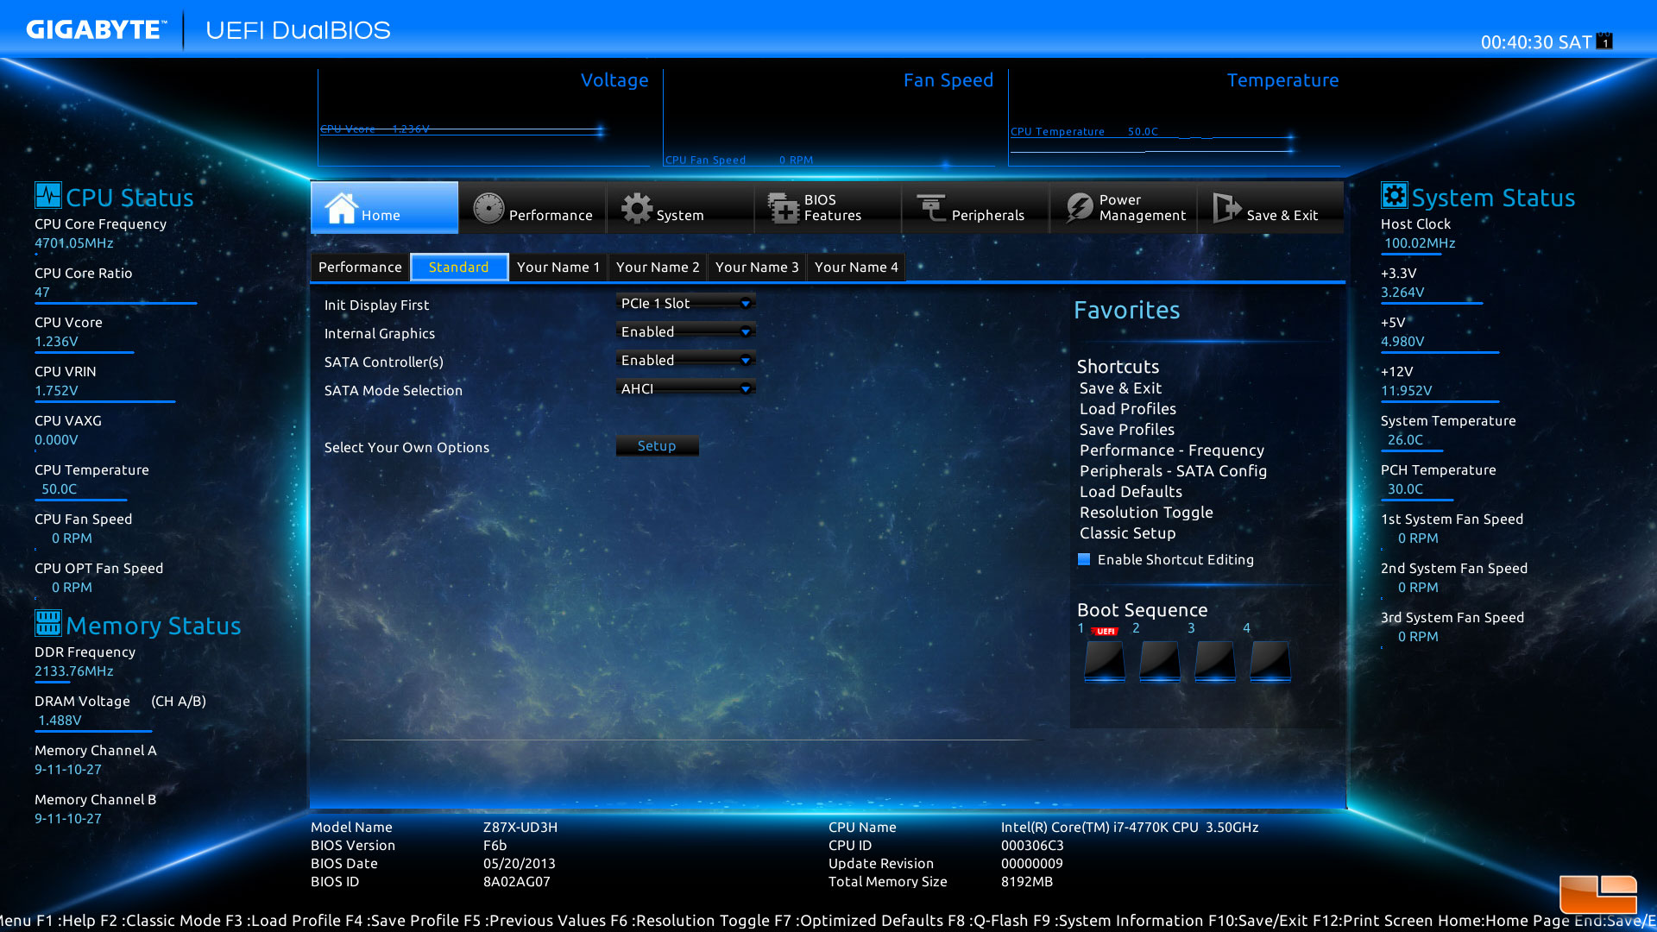1657x932 pixels.
Task: Click Load Profiles shortcut
Action: 1127,409
